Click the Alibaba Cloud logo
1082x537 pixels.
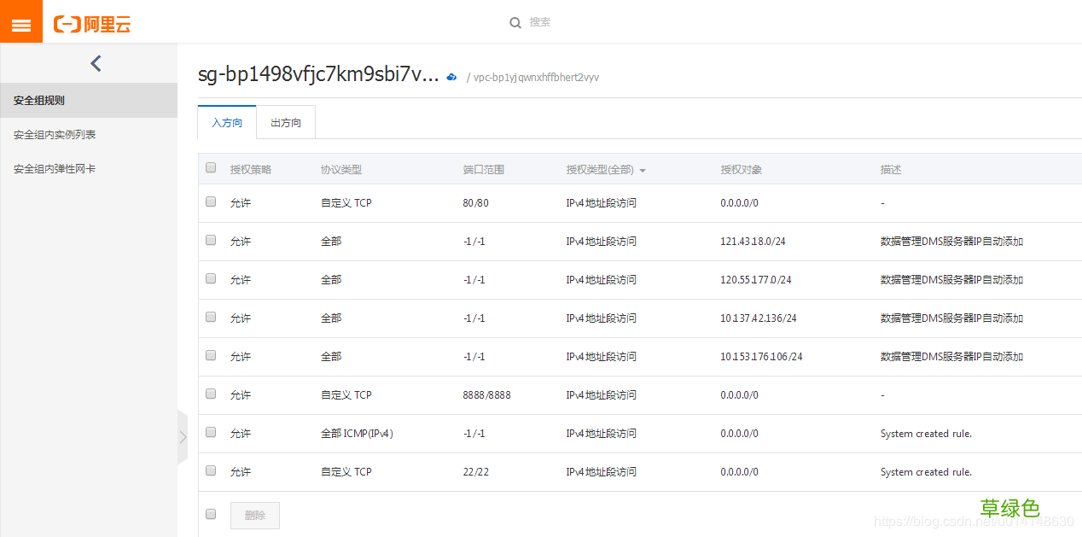point(91,21)
